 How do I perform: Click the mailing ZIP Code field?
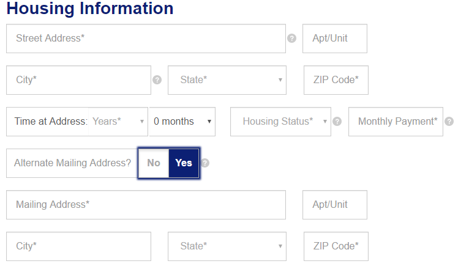(336, 246)
